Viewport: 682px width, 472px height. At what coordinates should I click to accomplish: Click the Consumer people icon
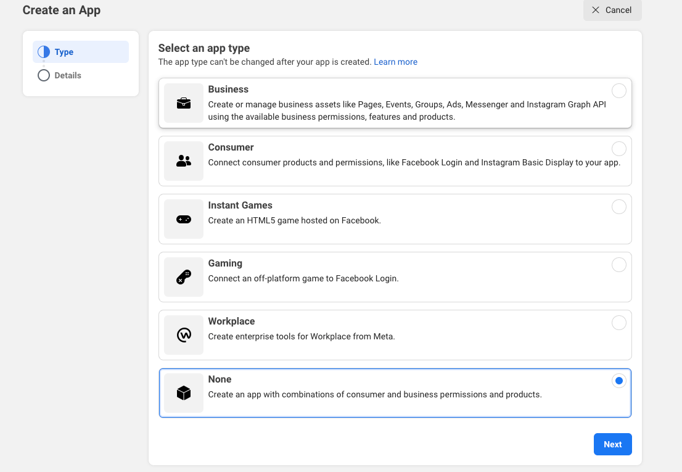(184, 161)
